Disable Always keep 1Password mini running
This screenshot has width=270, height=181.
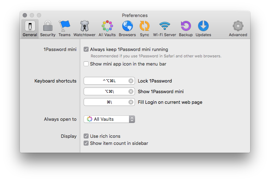point(86,49)
